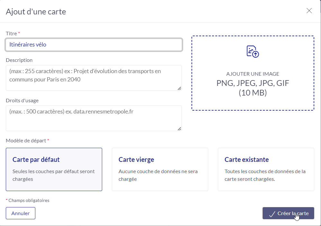Select the Carte existante model
This screenshot has height=226, width=321.
coord(266,170)
